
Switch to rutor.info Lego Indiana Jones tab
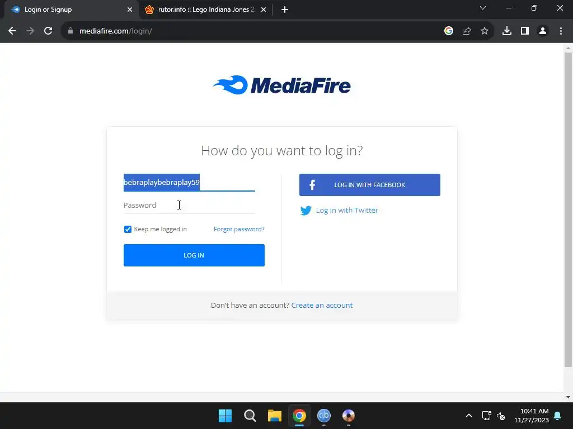coord(206,9)
